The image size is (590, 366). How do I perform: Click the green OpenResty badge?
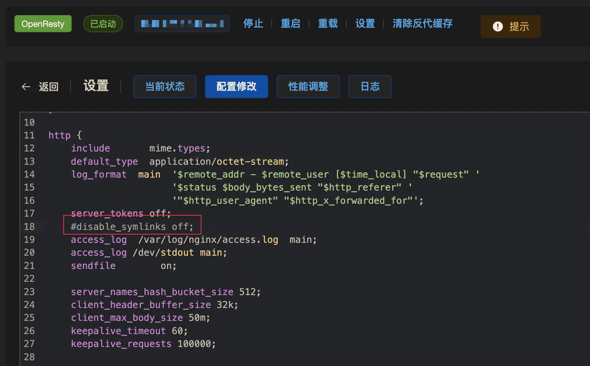43,24
